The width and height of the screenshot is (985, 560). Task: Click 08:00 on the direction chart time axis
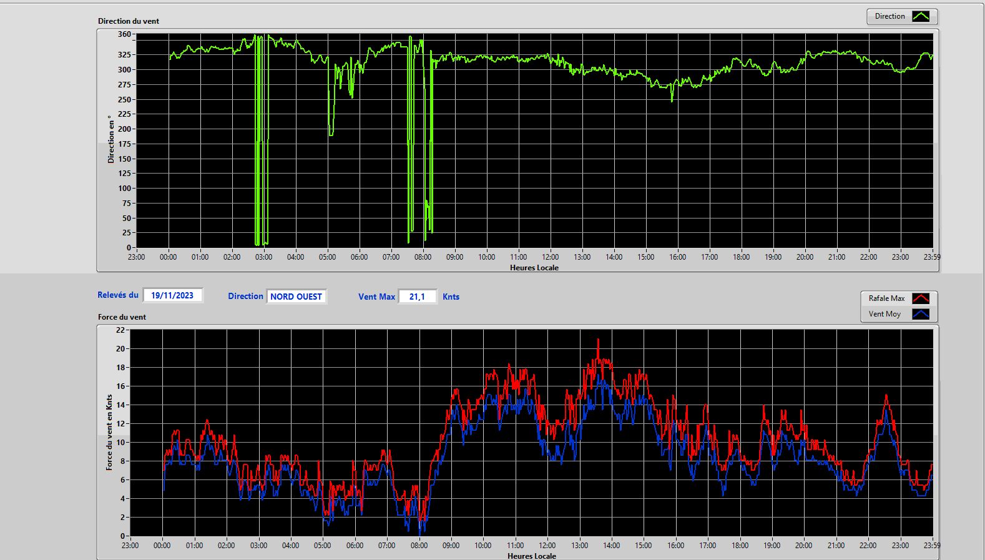tap(423, 257)
